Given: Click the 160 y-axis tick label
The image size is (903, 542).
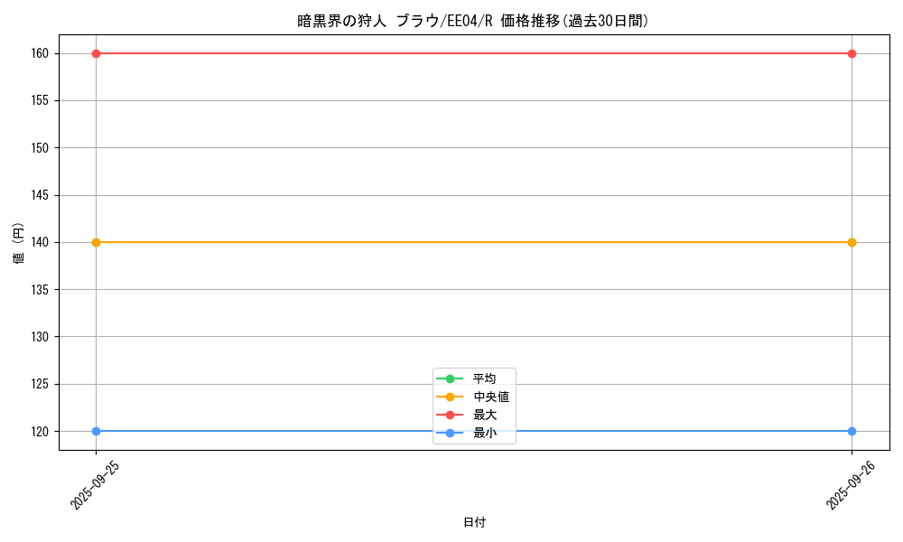Looking at the screenshot, I should tap(40, 53).
